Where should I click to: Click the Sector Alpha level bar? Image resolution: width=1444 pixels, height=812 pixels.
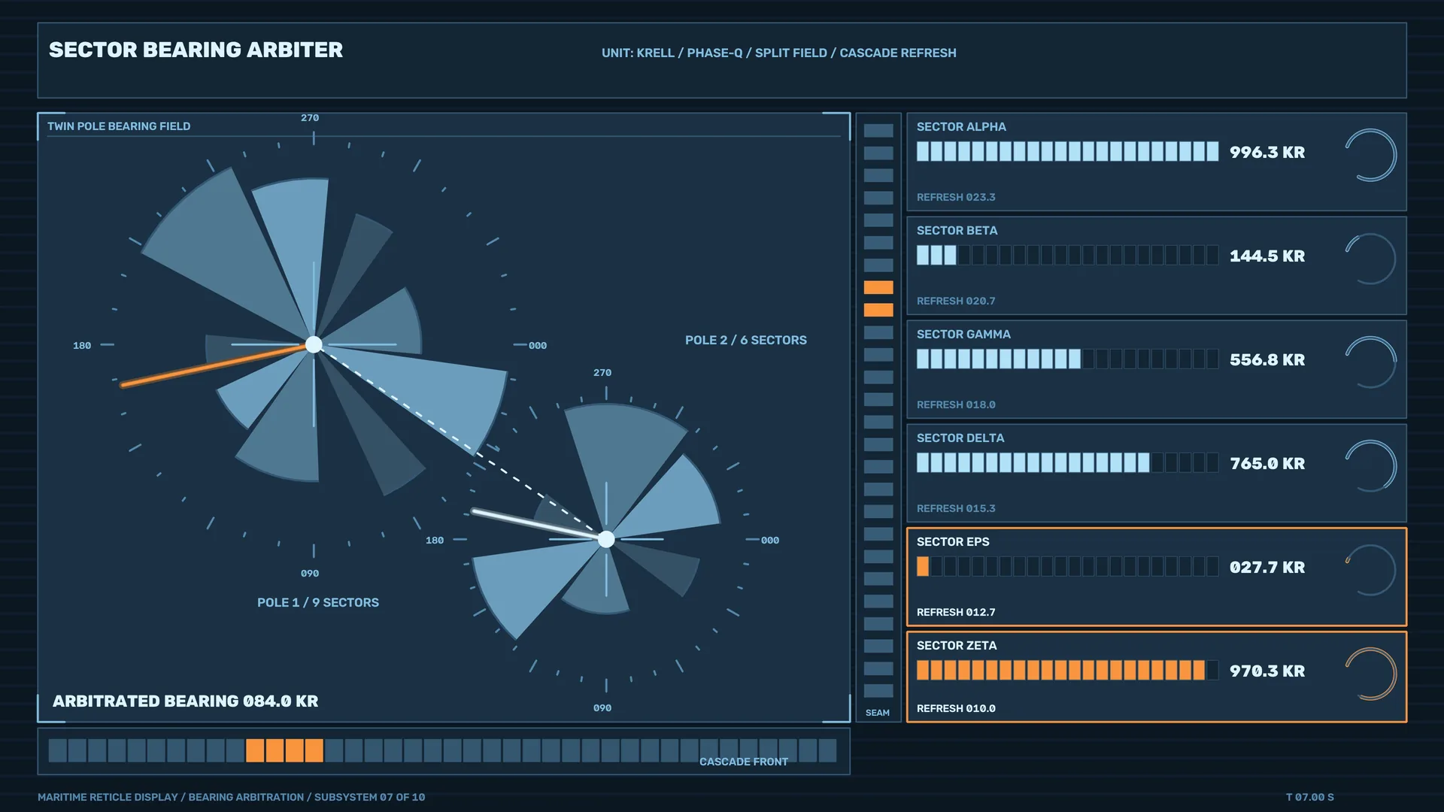(x=1067, y=152)
